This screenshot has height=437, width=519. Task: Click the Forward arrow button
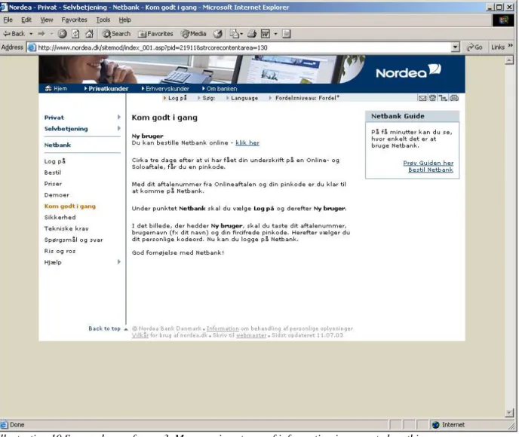point(41,34)
